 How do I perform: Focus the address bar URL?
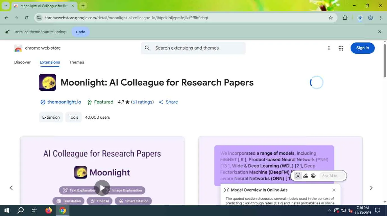pyautogui.click(x=126, y=18)
